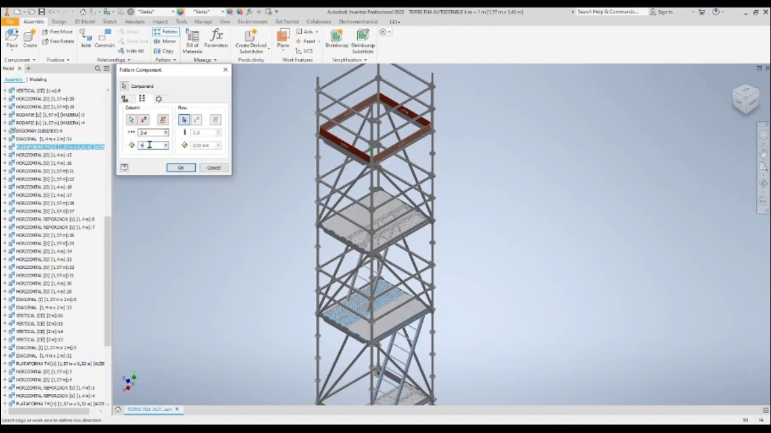The image size is (771, 433).
Task: Select the Circular pattern tab in dialog
Action: [158, 99]
